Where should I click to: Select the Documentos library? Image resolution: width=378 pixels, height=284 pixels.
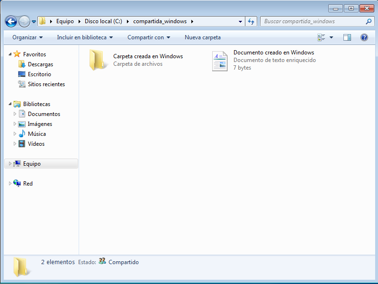pos(44,114)
